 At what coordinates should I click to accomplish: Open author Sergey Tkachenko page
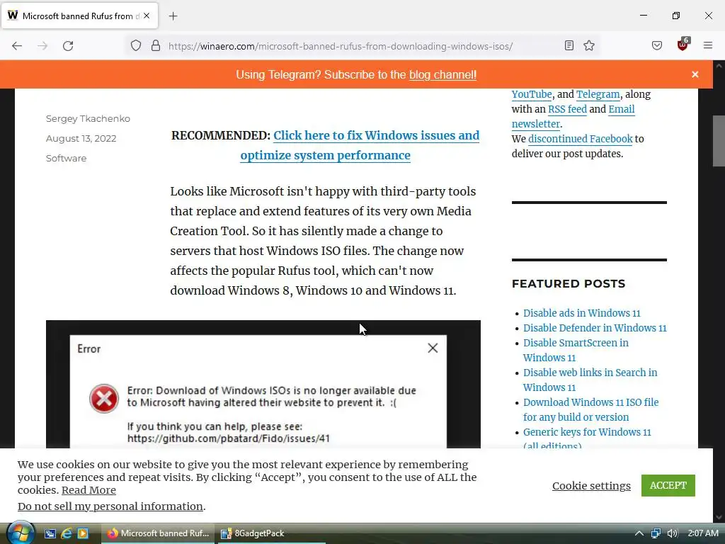tap(88, 118)
